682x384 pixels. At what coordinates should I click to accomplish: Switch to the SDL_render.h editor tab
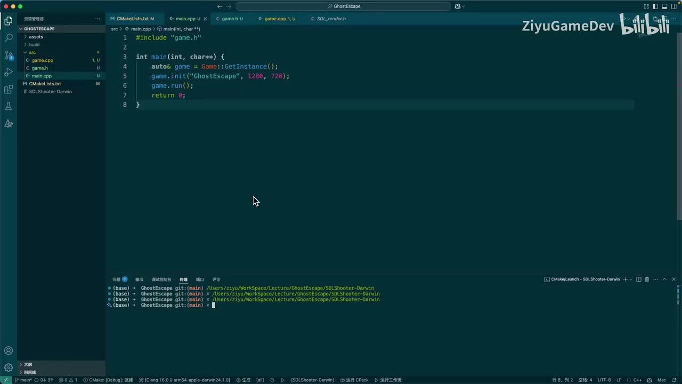point(330,19)
